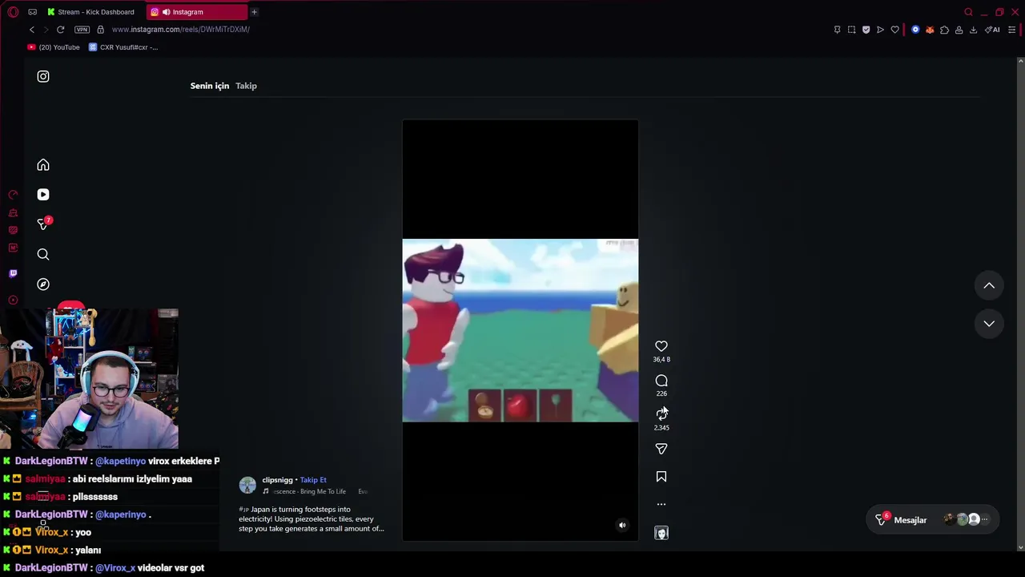Go back in browser history
This screenshot has width=1025, height=577.
(x=32, y=30)
